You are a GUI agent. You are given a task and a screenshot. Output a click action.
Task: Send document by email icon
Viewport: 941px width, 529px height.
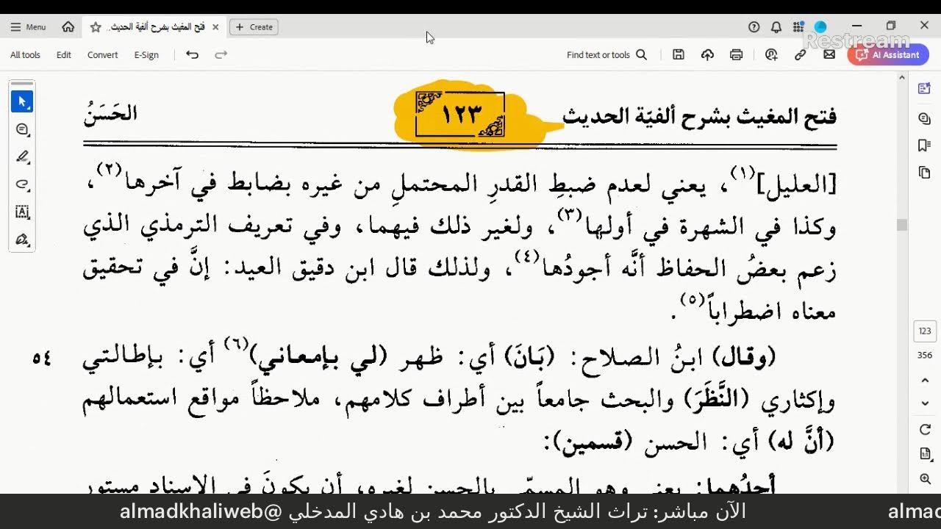tap(829, 54)
